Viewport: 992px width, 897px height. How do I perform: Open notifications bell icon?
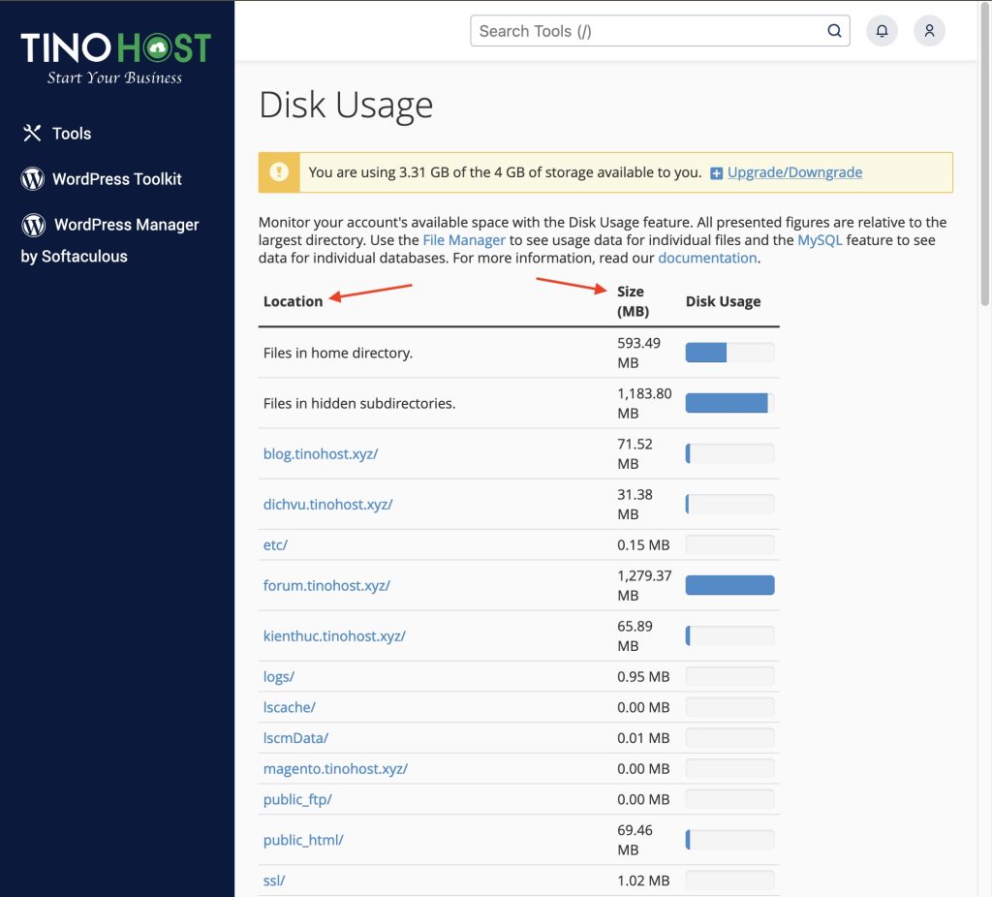[x=882, y=31]
